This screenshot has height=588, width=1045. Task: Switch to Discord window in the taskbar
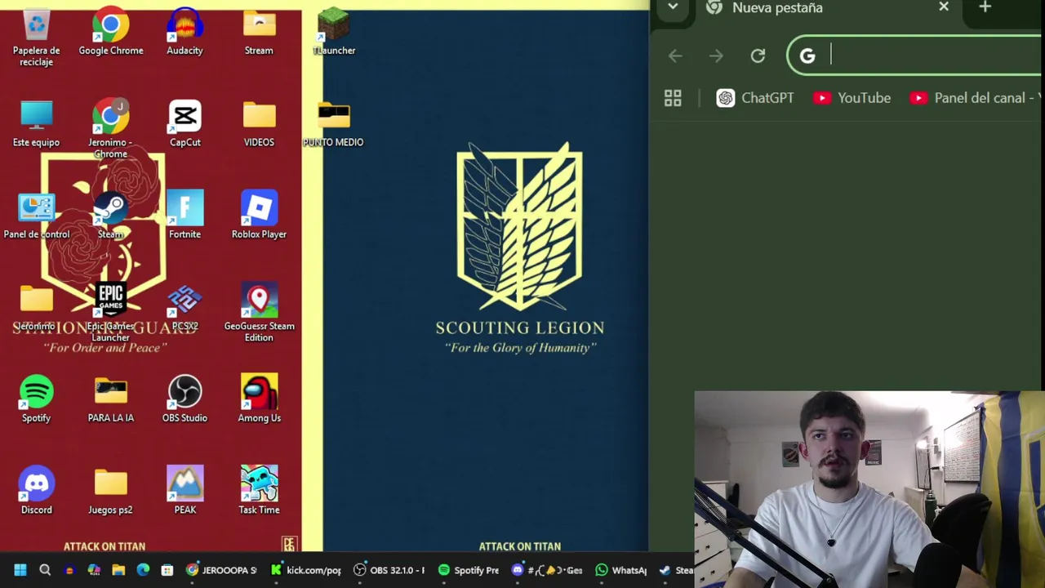(547, 570)
